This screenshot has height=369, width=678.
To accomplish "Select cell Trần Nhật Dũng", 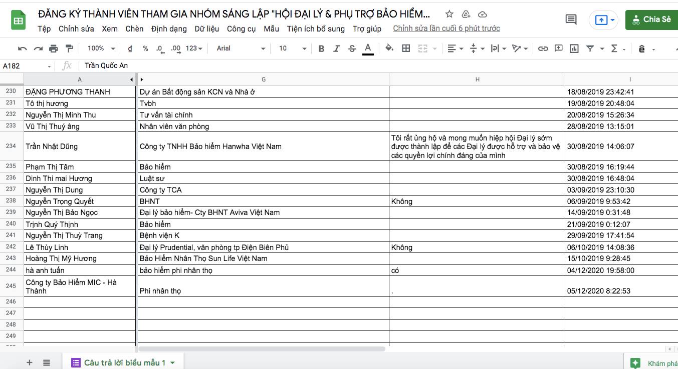I will pyautogui.click(x=80, y=146).
